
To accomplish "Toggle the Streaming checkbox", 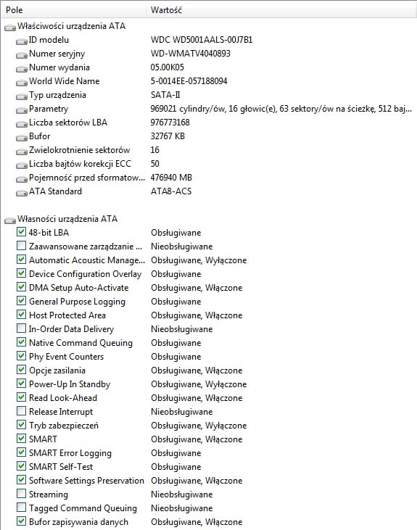I will point(21,493).
